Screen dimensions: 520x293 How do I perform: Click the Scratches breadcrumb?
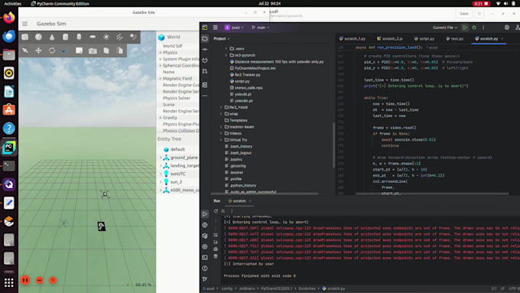click(307, 288)
